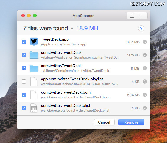Viewport: 167px width, 143px height.
Task: Toggle checkbox for Application Scripts folder entry
Action: pos(24,55)
